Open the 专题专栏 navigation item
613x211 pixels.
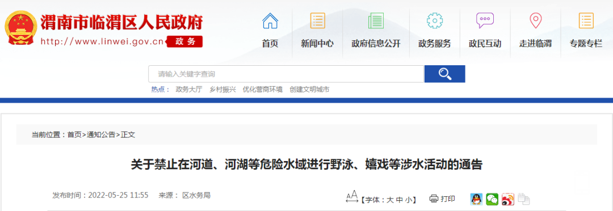[x=586, y=44]
